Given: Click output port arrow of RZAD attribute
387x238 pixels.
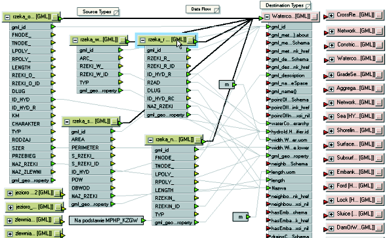Looking at the screenshot, I should pos(188,82).
